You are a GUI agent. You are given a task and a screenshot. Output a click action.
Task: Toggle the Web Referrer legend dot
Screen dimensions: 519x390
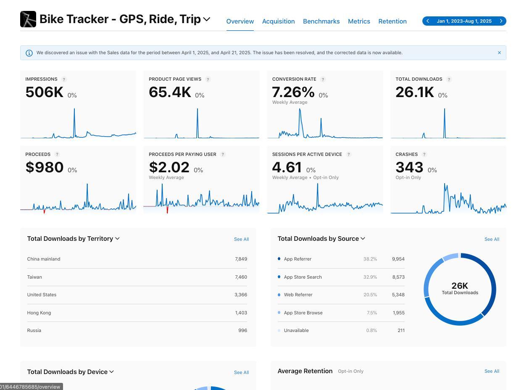coord(279,295)
